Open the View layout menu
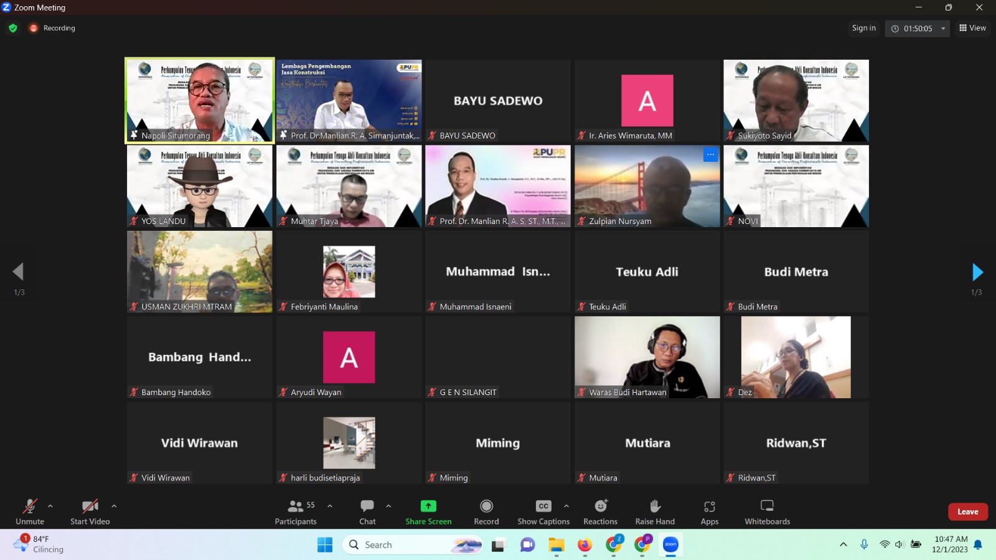 972,28
